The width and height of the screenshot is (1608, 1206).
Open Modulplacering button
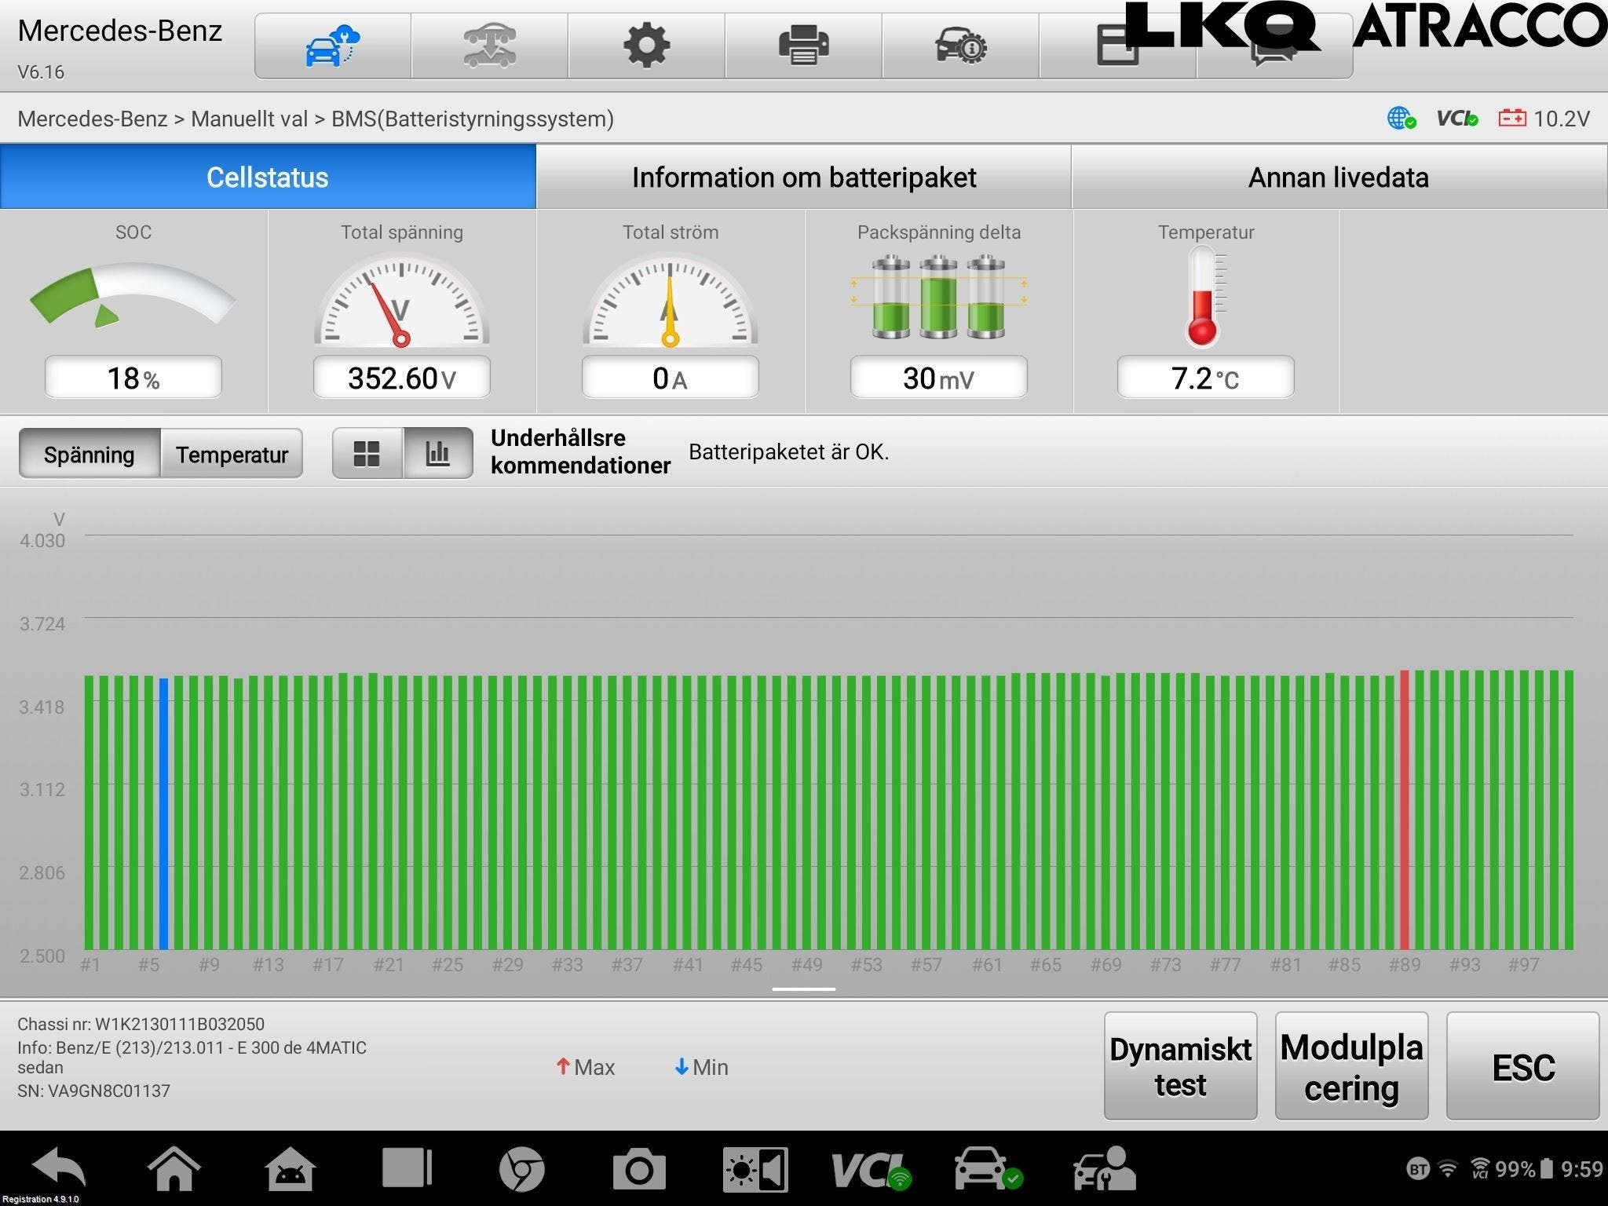[1351, 1066]
